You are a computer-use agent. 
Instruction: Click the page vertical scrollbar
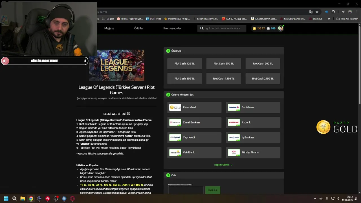pyautogui.click(x=359, y=65)
